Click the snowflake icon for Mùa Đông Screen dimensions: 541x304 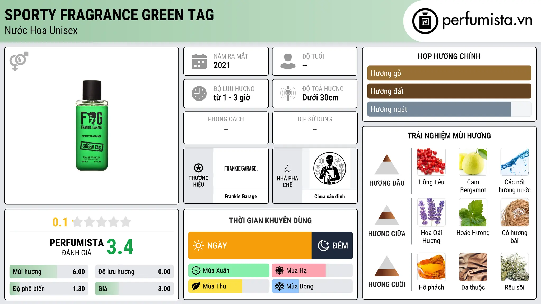279,286
